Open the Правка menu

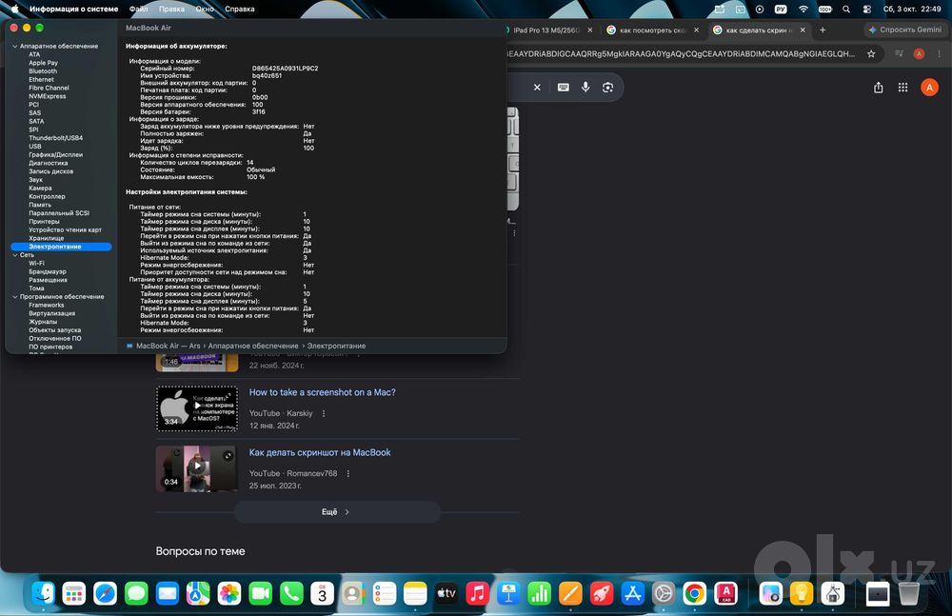[x=171, y=10]
